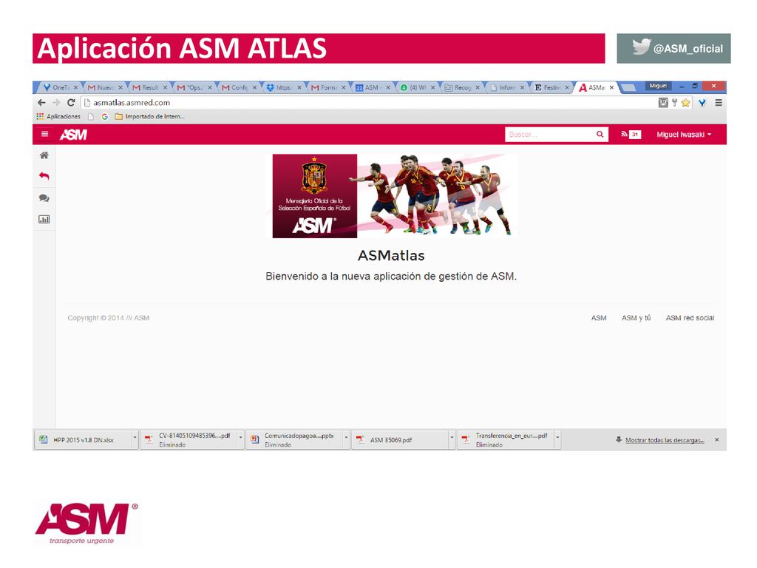Open the blank page bookmark icon

tap(91, 116)
